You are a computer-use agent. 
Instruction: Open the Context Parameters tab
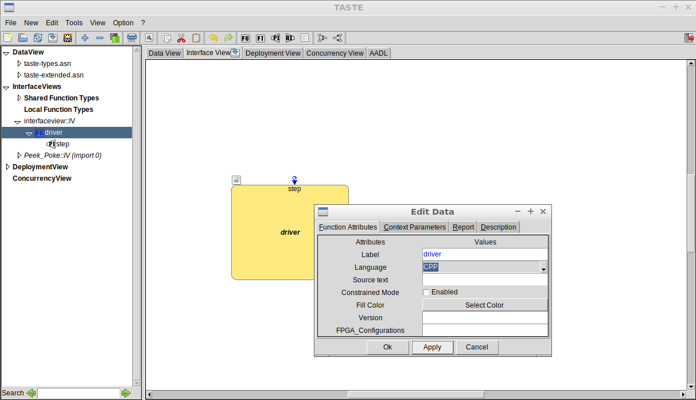(414, 227)
